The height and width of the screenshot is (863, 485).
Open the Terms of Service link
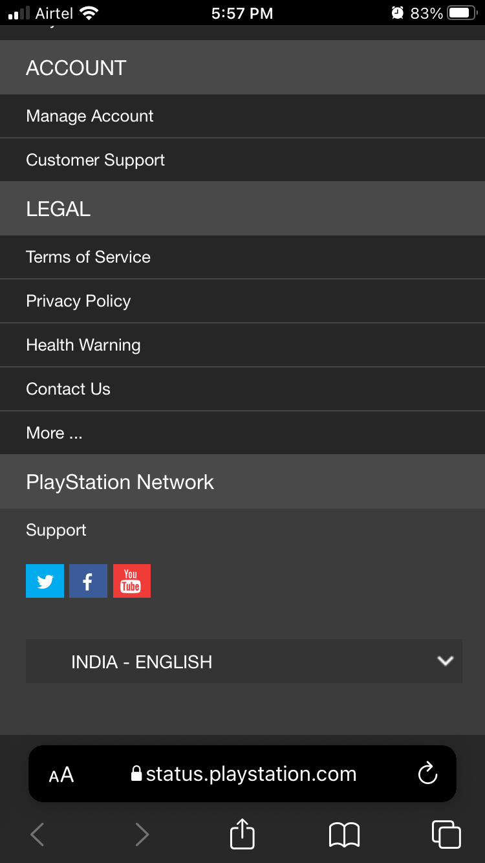click(x=88, y=257)
